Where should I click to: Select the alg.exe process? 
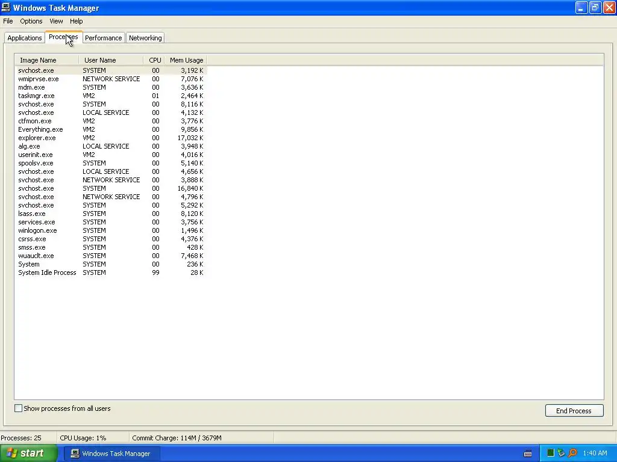tap(111, 146)
